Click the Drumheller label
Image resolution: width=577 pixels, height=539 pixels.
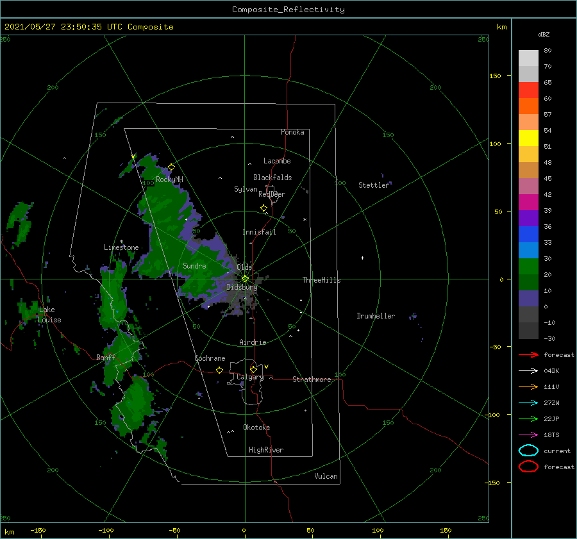click(376, 316)
